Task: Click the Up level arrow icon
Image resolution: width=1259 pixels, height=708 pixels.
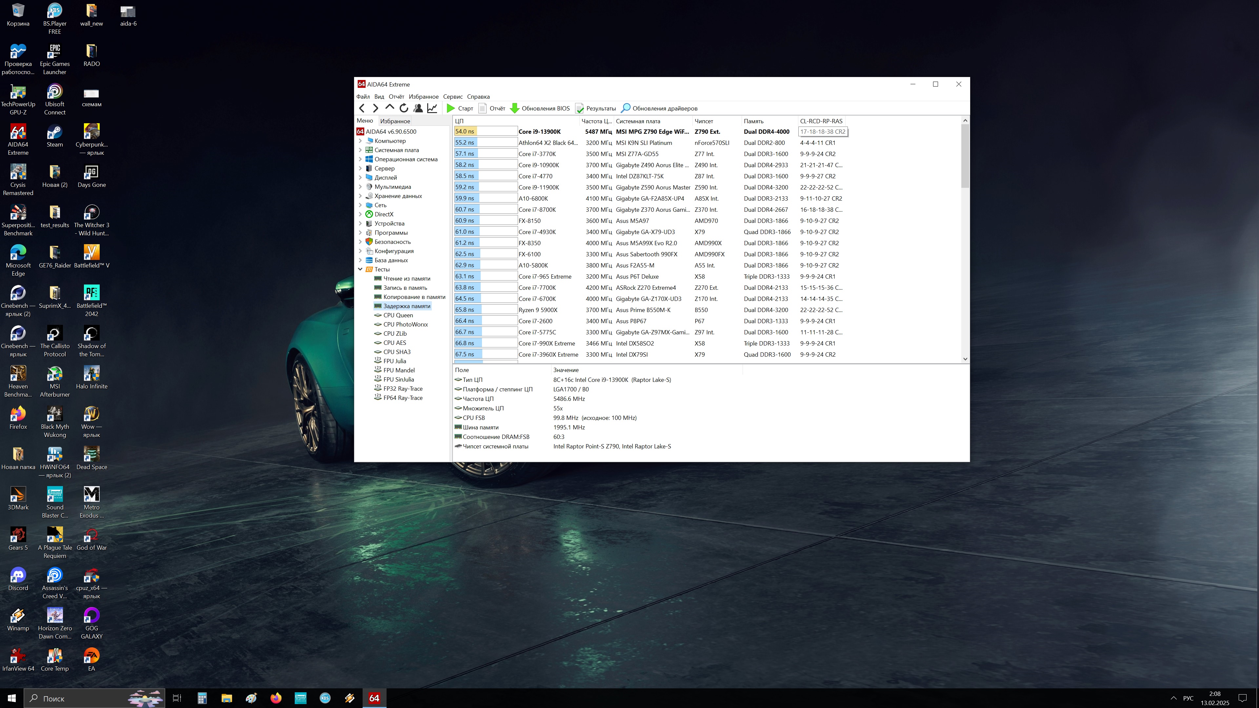Action: pos(390,108)
